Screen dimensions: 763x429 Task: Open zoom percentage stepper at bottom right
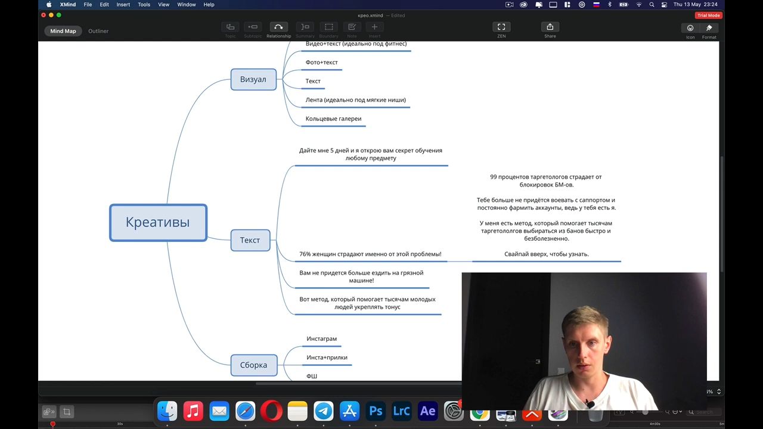tap(718, 391)
